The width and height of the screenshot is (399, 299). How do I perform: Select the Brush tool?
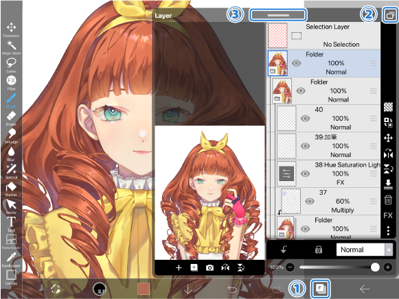click(11, 101)
